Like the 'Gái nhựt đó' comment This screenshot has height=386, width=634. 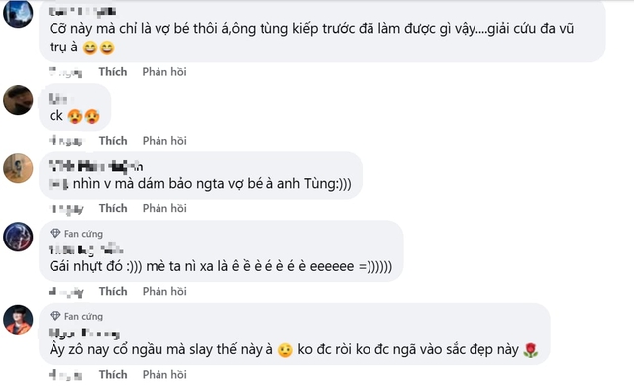point(113,291)
